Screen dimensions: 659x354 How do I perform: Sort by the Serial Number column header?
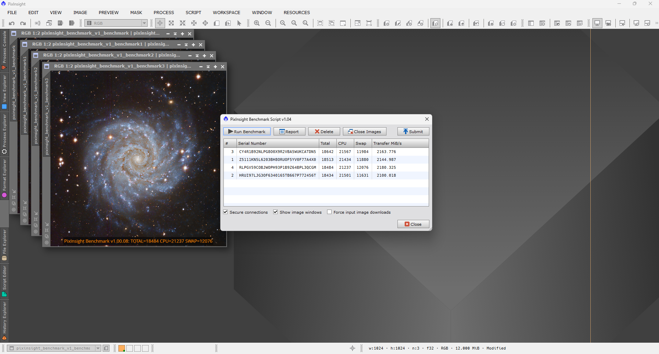pos(277,143)
